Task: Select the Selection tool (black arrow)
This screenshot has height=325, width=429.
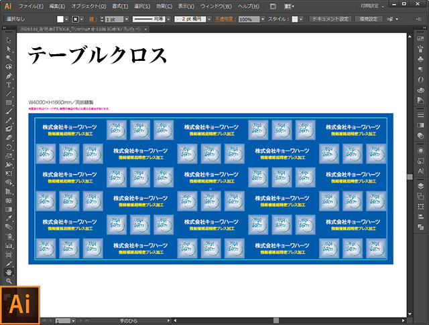Action: pyautogui.click(x=9, y=40)
